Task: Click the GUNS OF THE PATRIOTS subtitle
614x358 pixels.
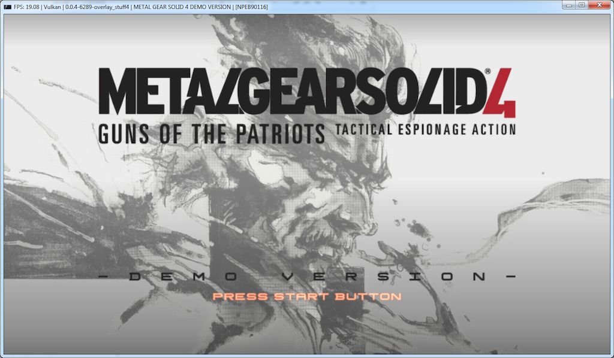Action: 212,134
